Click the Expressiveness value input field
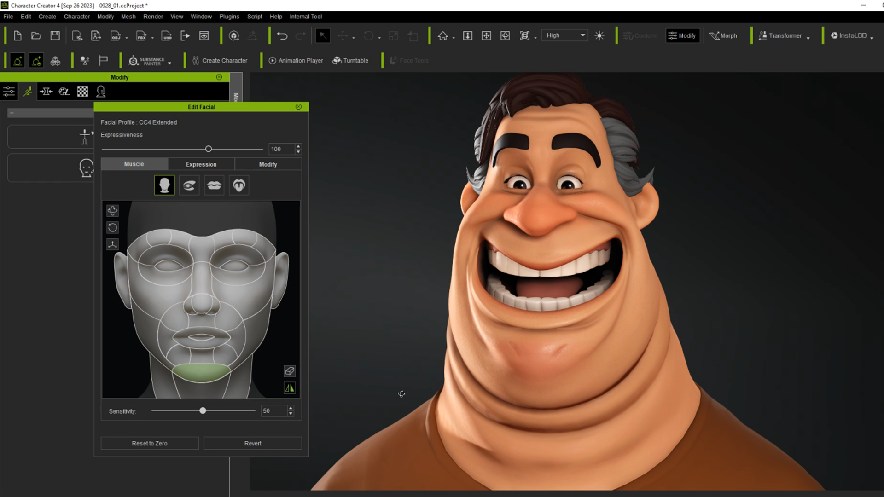The image size is (884, 497). click(281, 149)
